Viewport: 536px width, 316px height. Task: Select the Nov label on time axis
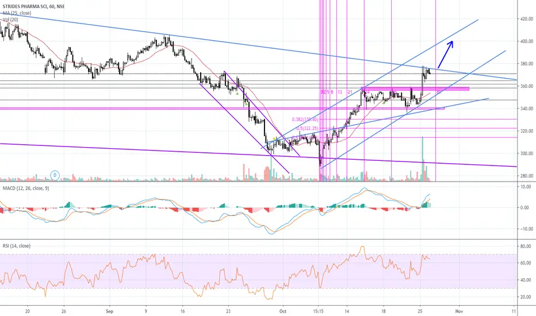pos(459,311)
